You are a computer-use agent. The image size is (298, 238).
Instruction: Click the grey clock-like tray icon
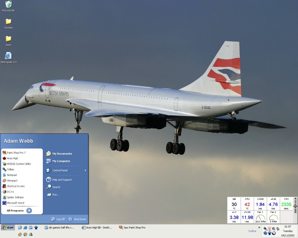[274, 229]
